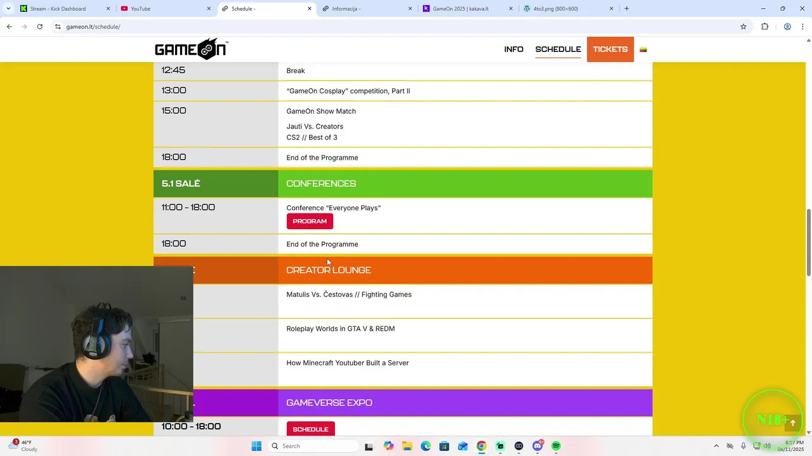
Task: Open the GameOn logo home link
Action: pyautogui.click(x=191, y=49)
